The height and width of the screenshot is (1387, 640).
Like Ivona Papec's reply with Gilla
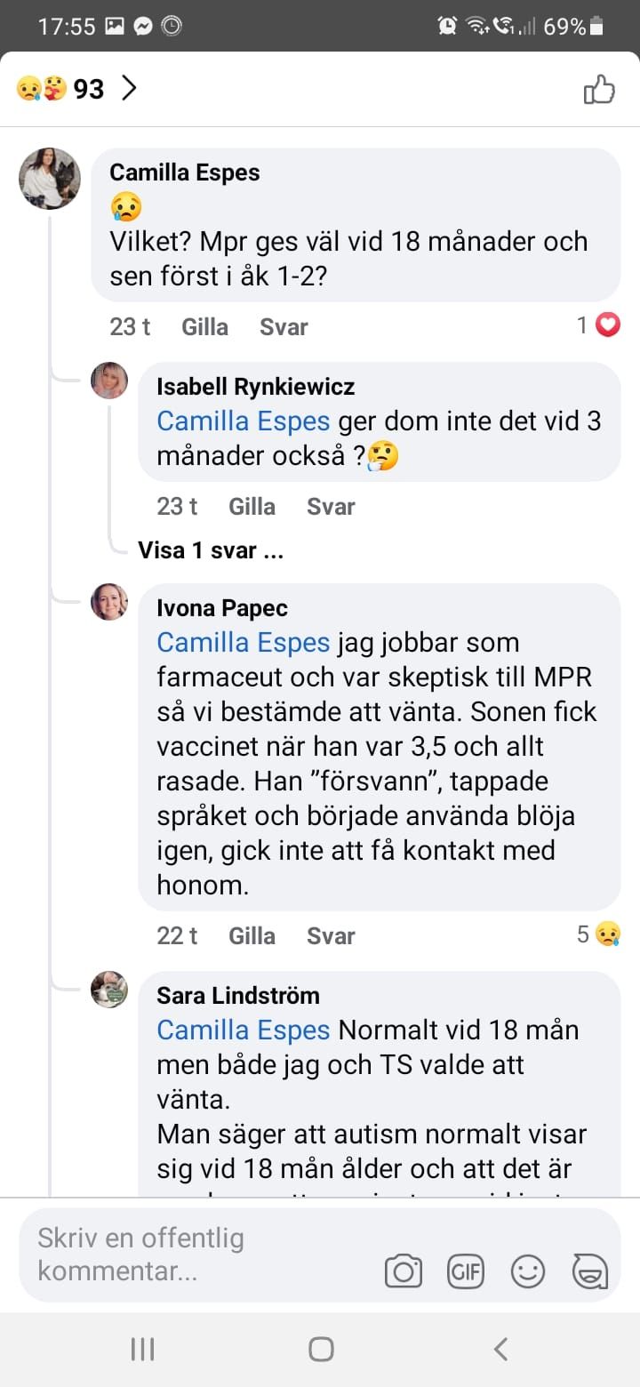click(252, 935)
